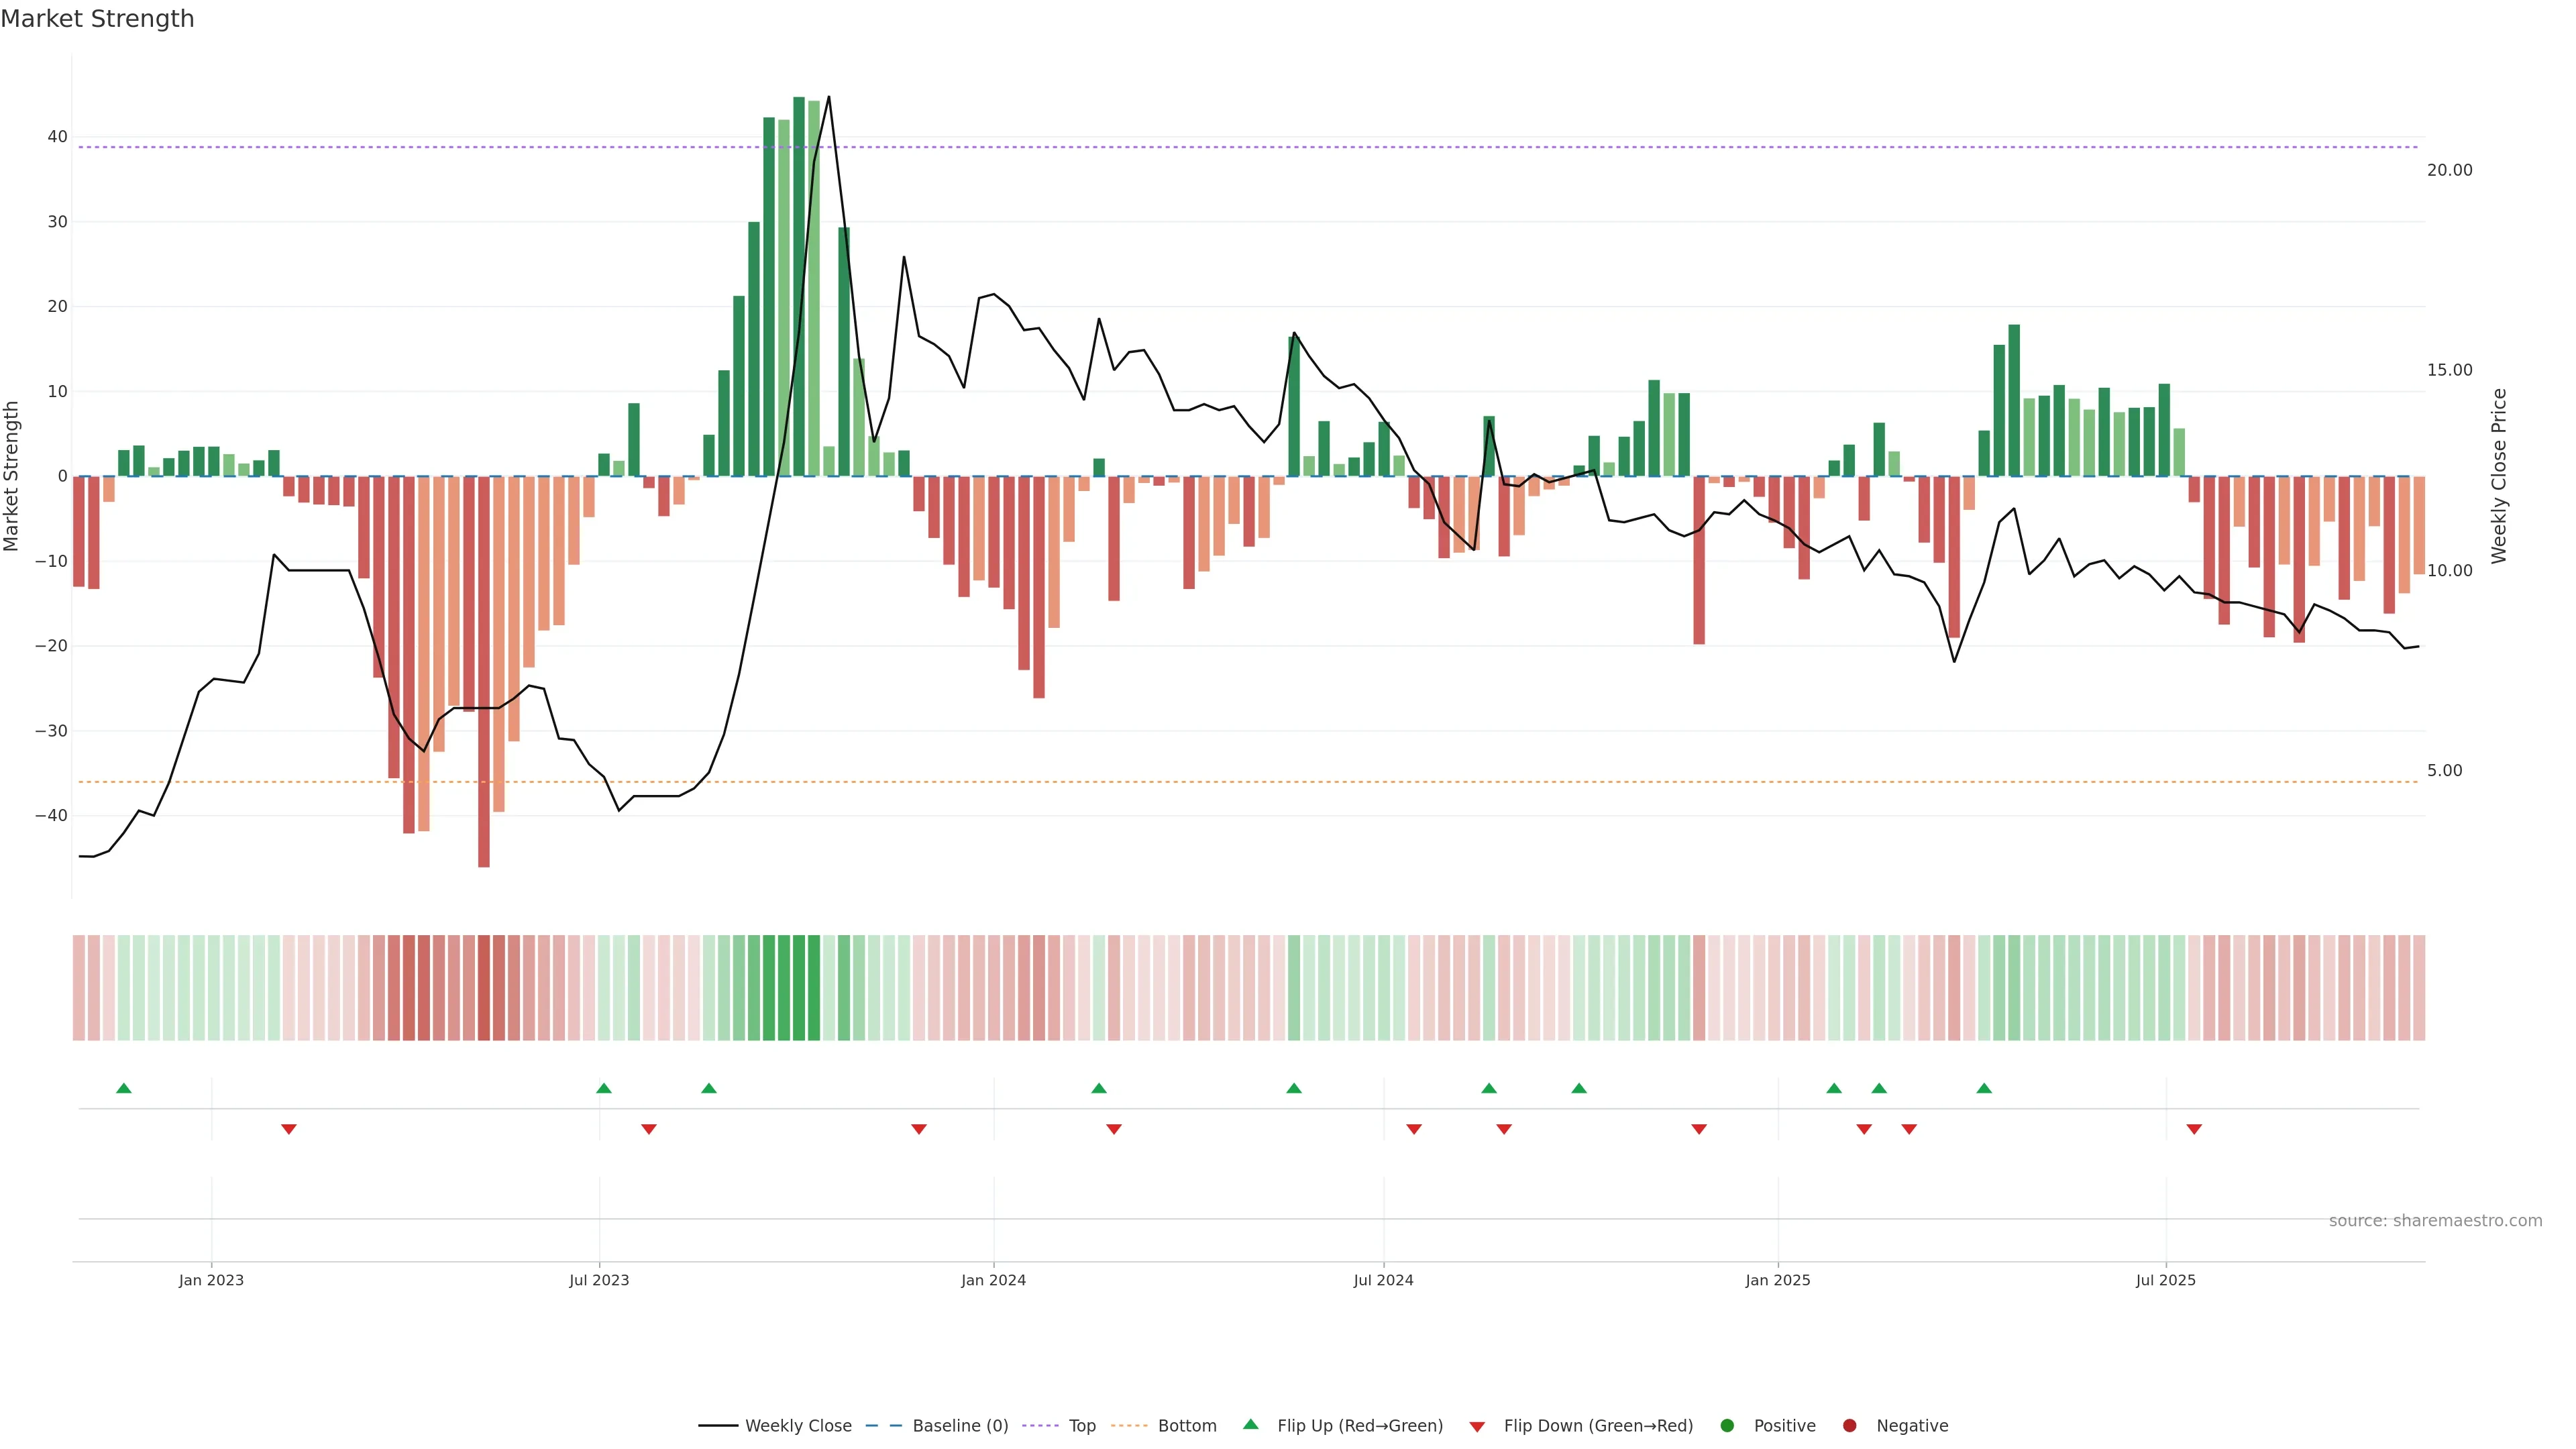The width and height of the screenshot is (2576, 1449).
Task: Click the red Negative legend dot
Action: click(x=1849, y=1426)
